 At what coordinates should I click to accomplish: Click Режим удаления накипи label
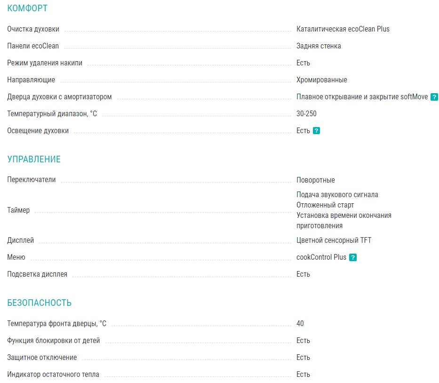(x=45, y=63)
